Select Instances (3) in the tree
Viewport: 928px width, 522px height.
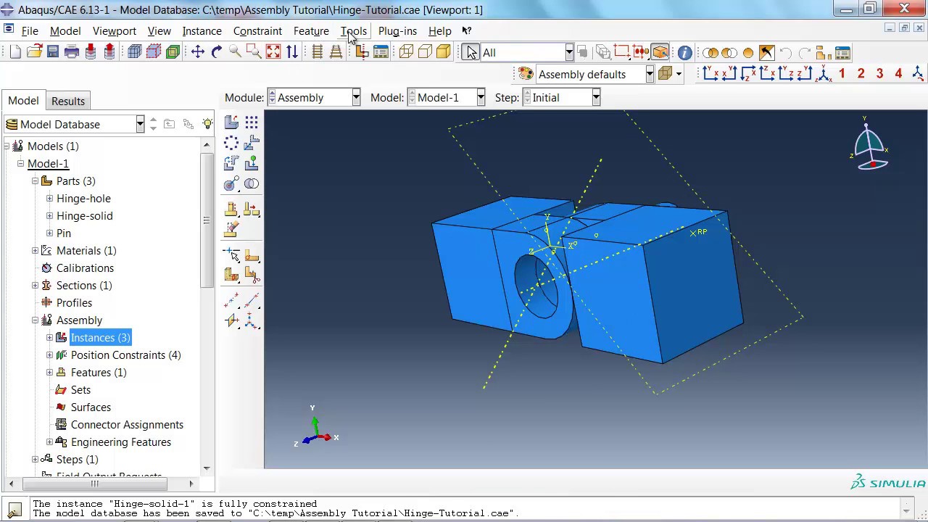pyautogui.click(x=100, y=337)
